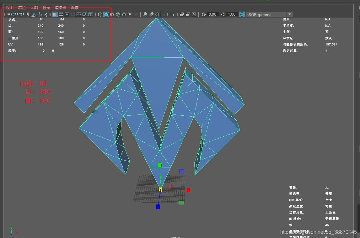Click the Exposure value field 0.00
This screenshot has width=360, height=238.
212,14
